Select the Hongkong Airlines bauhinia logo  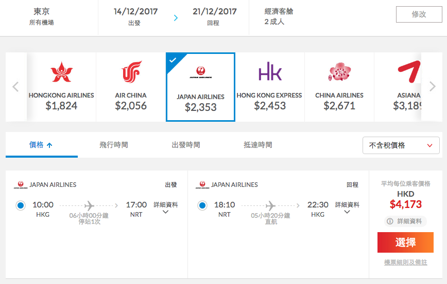click(x=61, y=72)
